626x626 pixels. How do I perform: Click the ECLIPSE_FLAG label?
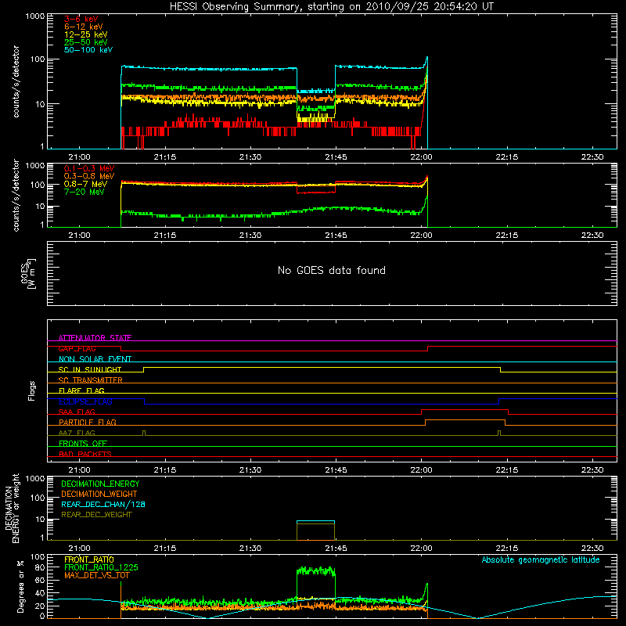coord(85,401)
